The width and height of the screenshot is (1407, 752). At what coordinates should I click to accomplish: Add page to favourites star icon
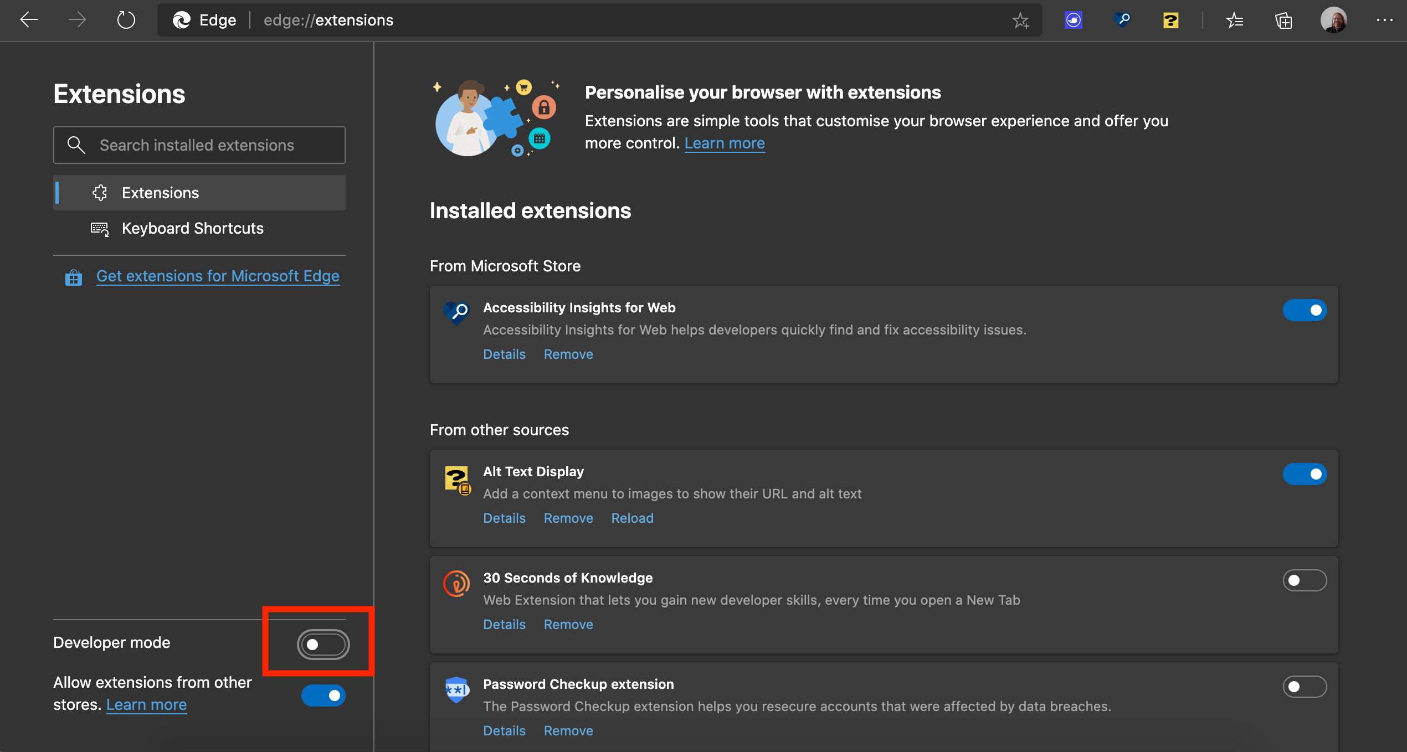(1020, 20)
